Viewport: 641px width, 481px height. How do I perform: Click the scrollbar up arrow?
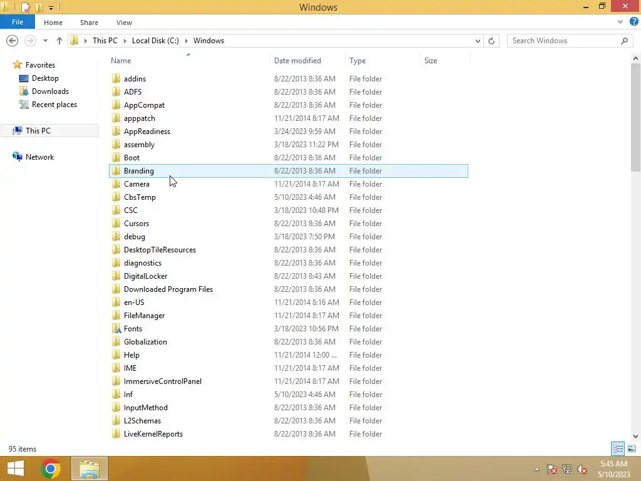pyautogui.click(x=635, y=58)
